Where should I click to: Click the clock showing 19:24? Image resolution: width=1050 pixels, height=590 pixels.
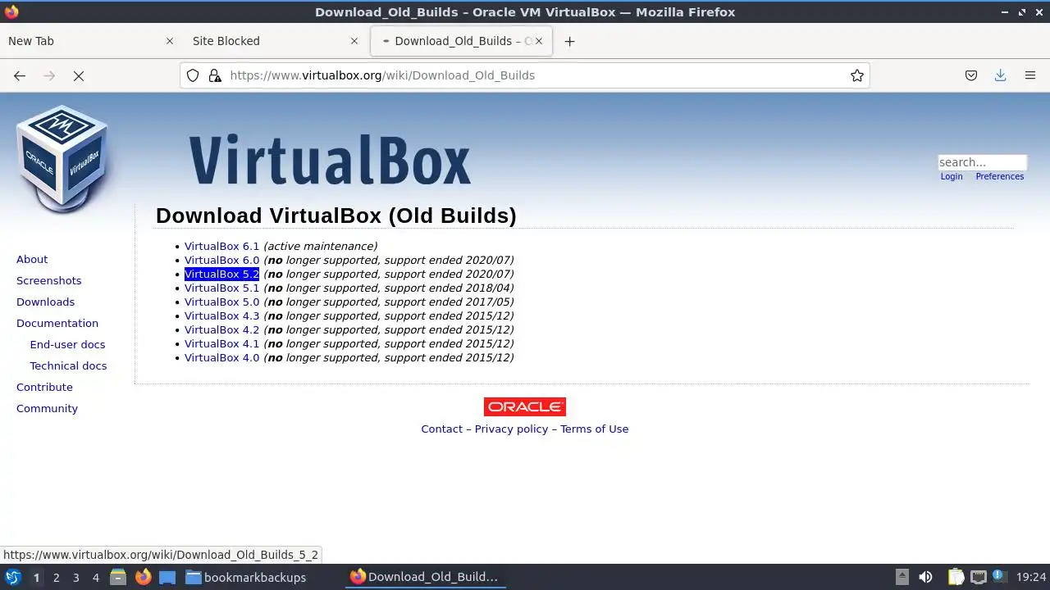1031,577
